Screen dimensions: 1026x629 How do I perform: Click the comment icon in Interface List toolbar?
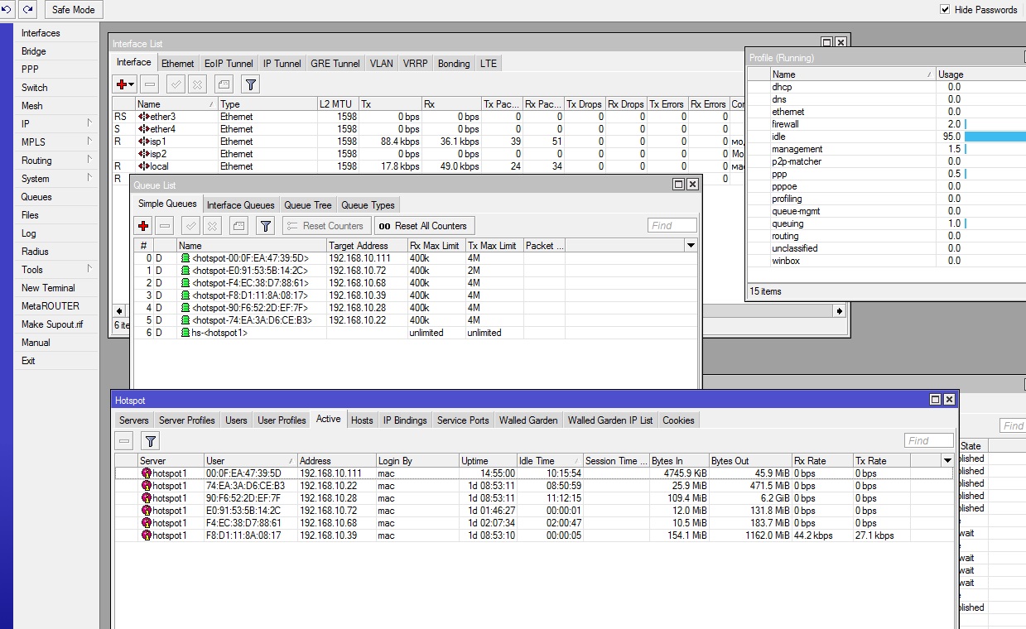coord(224,84)
